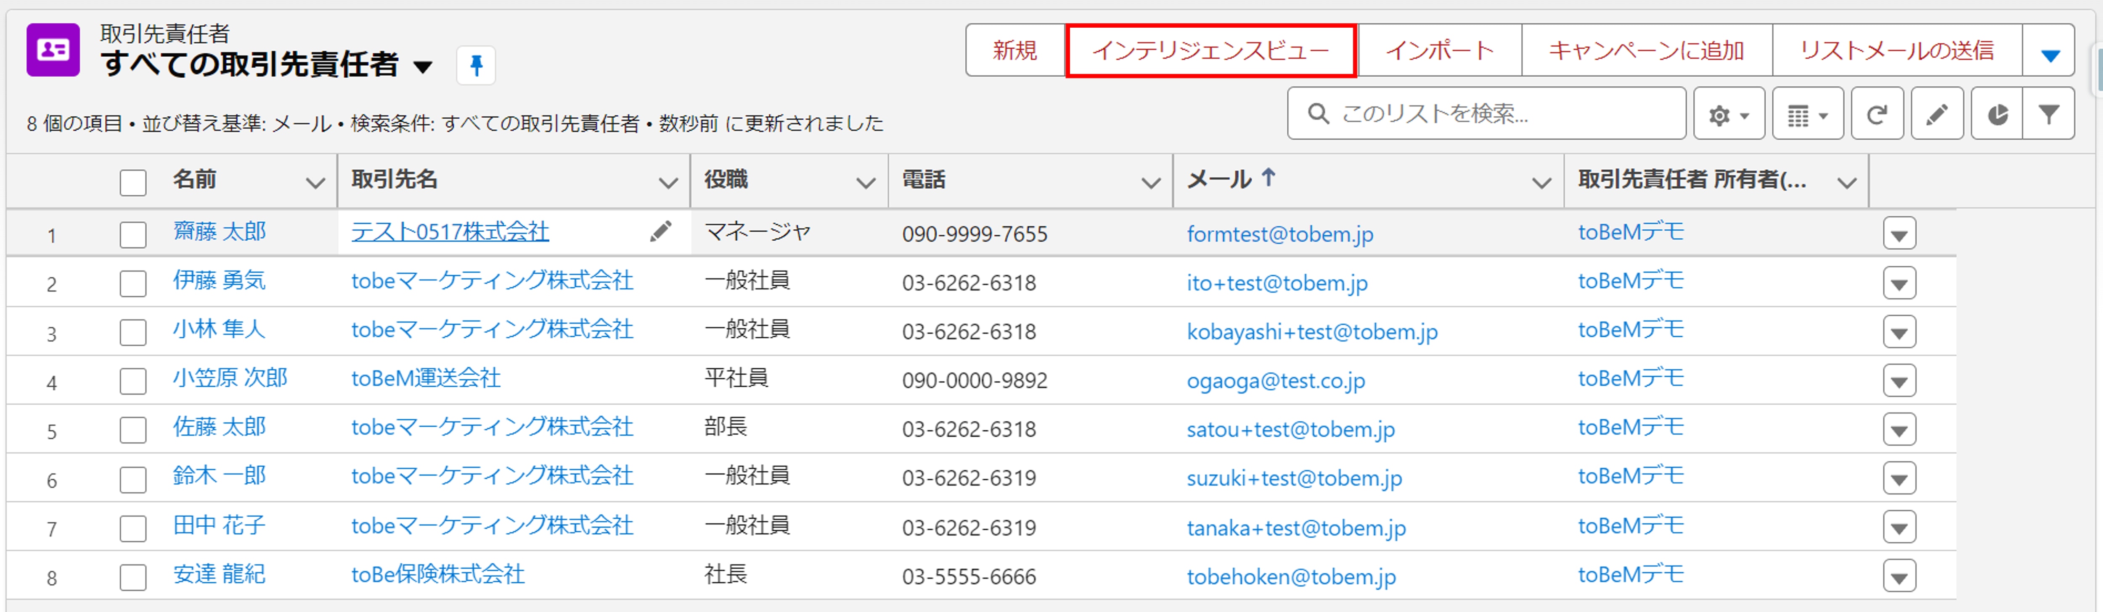Open row actions for 安達 龍紀
This screenshot has width=2103, height=612.
coord(1899,576)
